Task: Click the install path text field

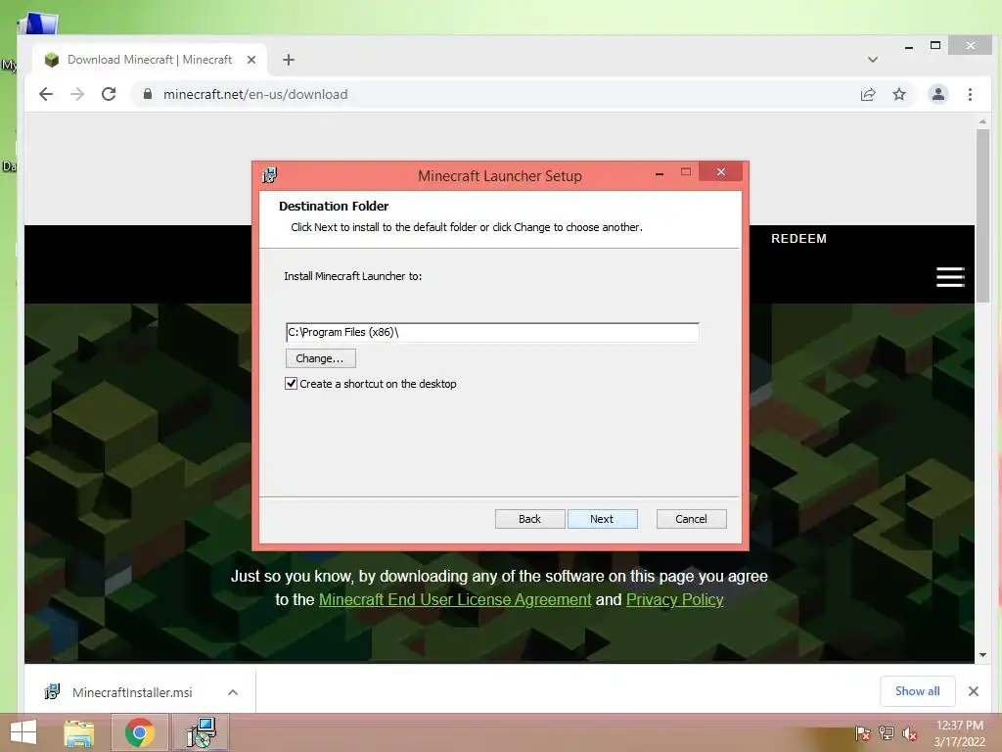Action: point(492,333)
